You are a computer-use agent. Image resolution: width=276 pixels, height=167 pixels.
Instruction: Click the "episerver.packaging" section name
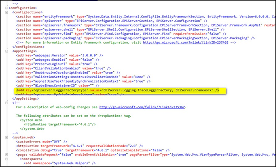pyautogui.click(x=62, y=38)
